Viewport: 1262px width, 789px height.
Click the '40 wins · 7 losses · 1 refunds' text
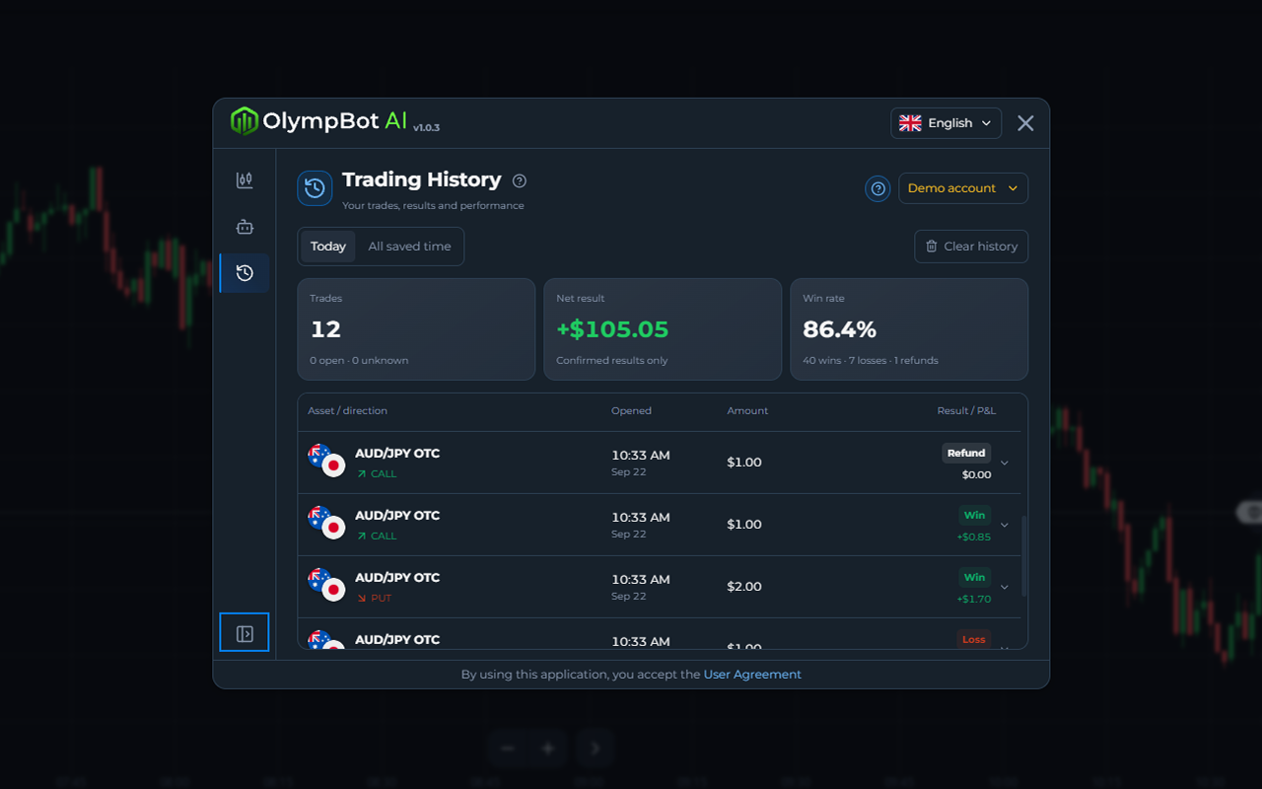(x=871, y=360)
